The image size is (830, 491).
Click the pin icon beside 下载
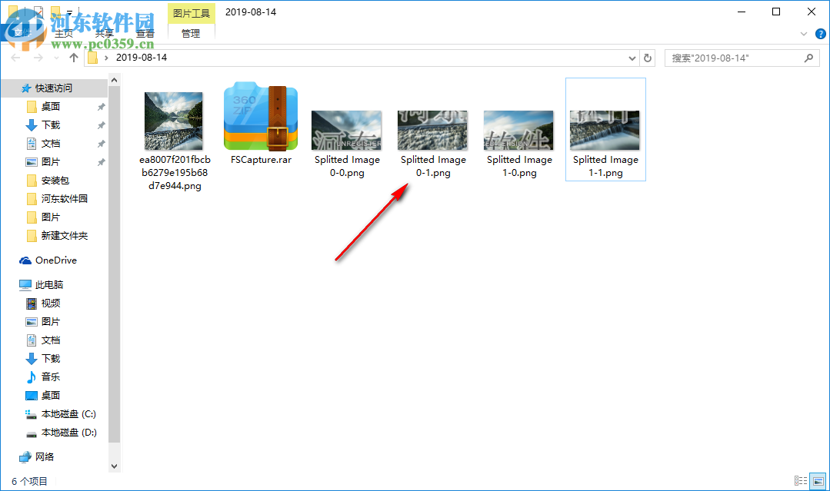pos(101,125)
